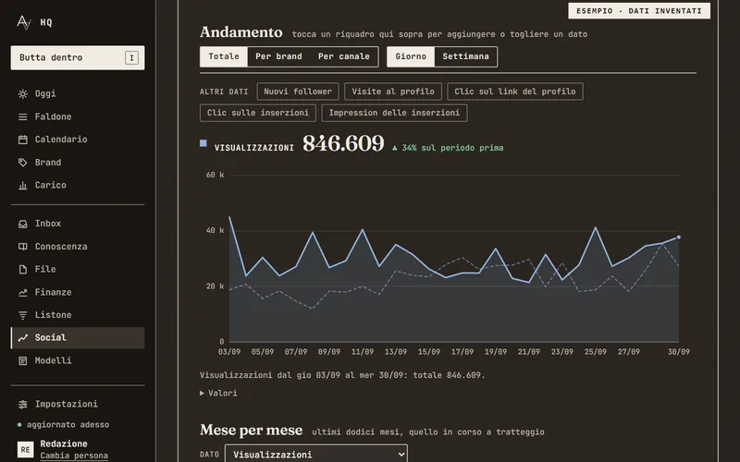Switch breakdown to Per brand
740x462 pixels.
pos(278,56)
